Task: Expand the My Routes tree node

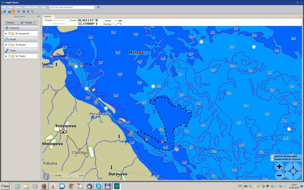Action: click(6, 45)
